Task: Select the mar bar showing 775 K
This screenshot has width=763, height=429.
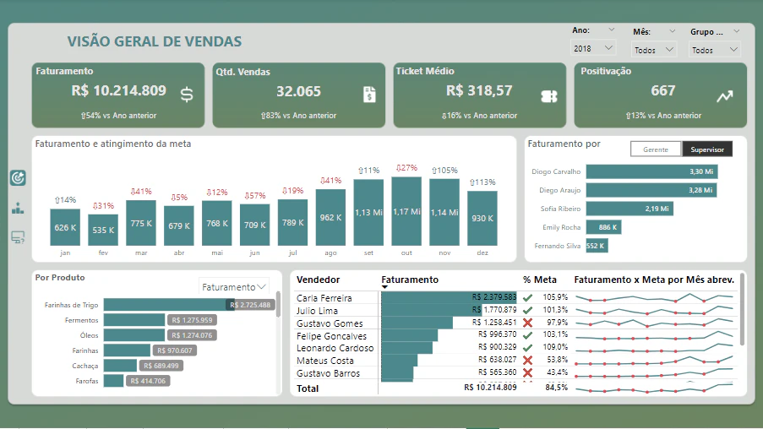Action: 141,223
